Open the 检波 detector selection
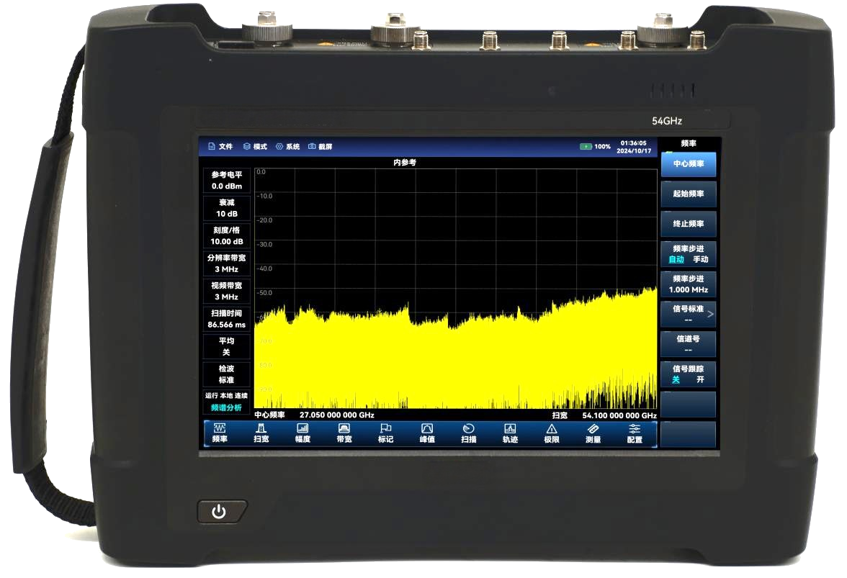Image resolution: width=847 pixels, height=578 pixels. 225,374
